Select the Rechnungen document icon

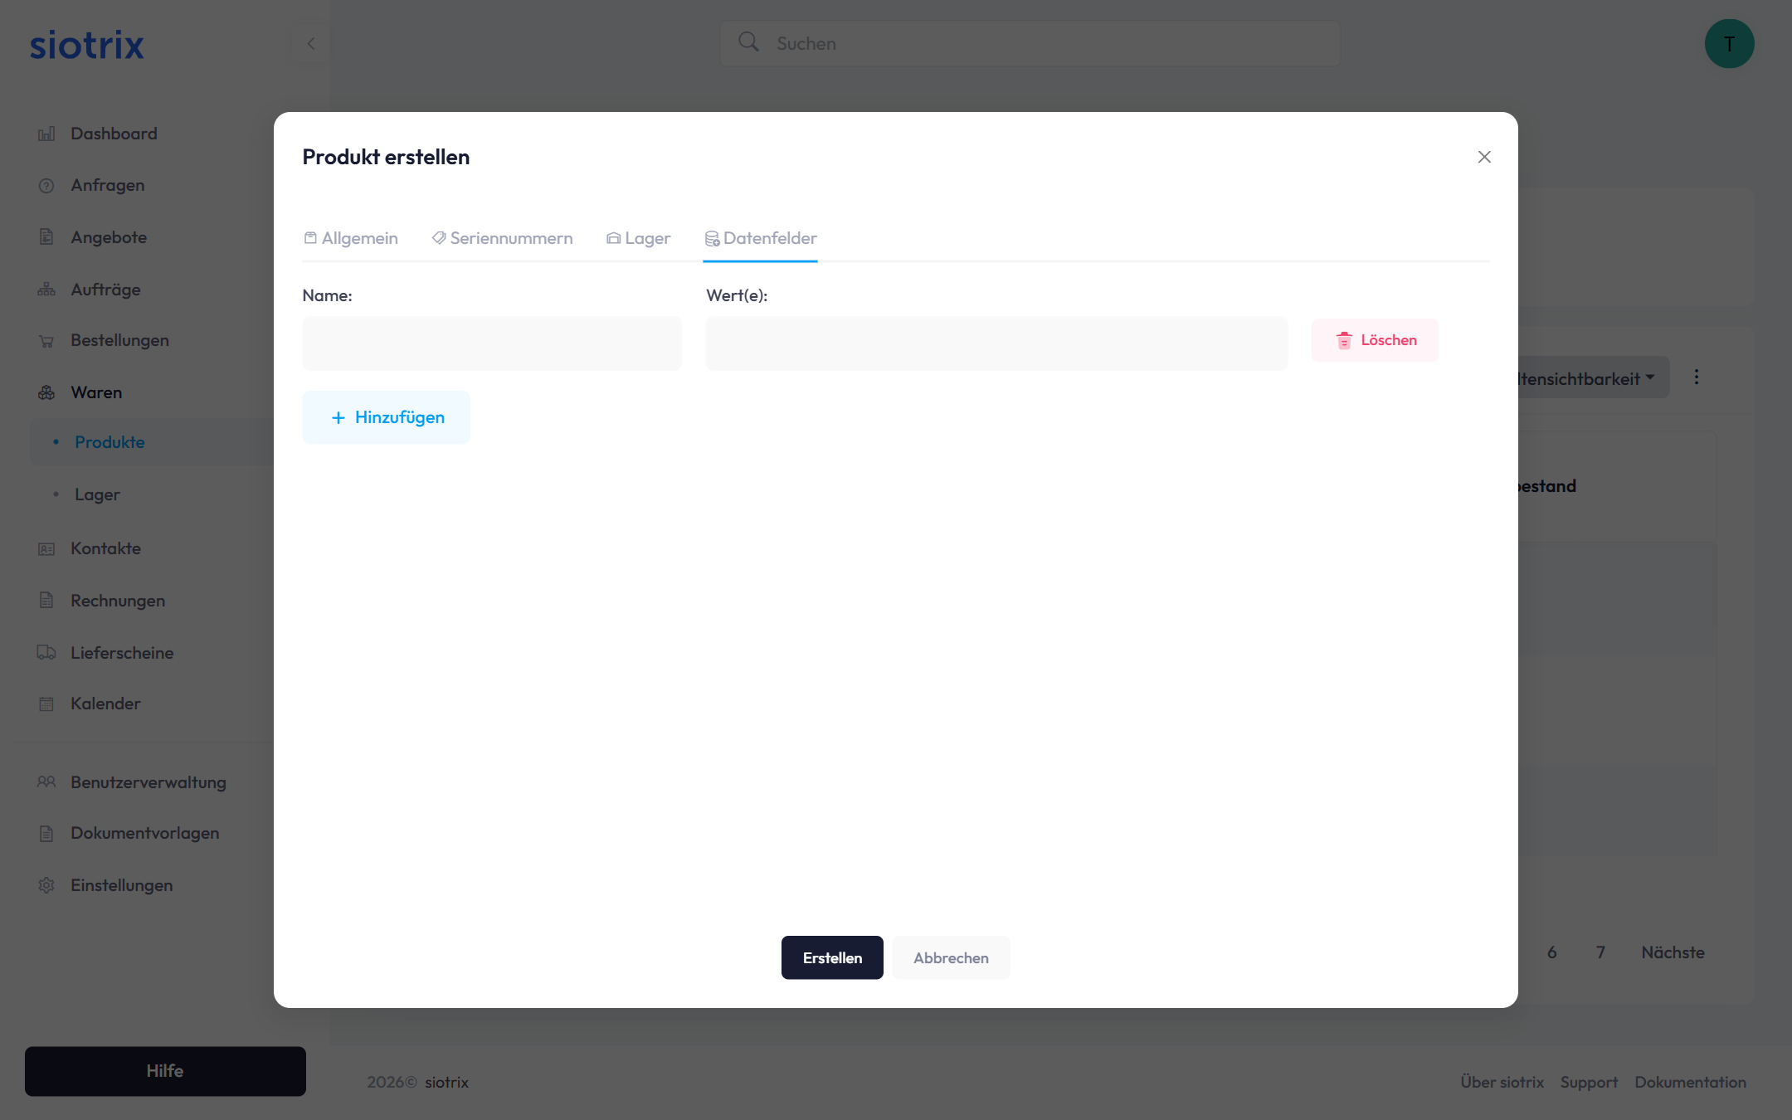pyautogui.click(x=46, y=600)
